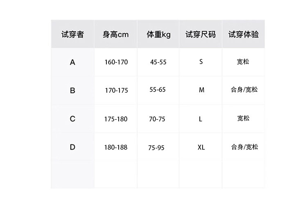Click the 160-170 height cell
Viewport: 307px width, 207px height.
[x=116, y=62]
